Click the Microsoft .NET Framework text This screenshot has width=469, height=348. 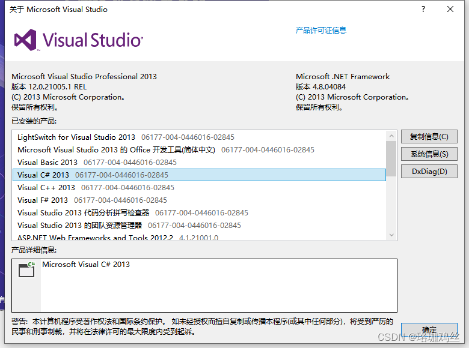pyautogui.click(x=343, y=77)
